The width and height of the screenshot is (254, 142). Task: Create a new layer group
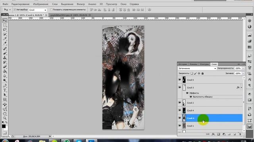tap(229, 134)
